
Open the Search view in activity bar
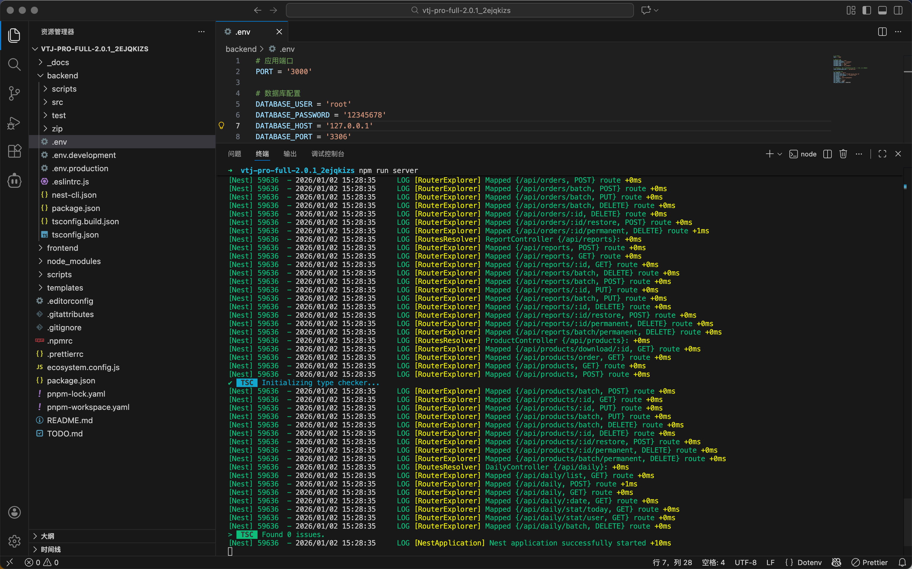14,64
